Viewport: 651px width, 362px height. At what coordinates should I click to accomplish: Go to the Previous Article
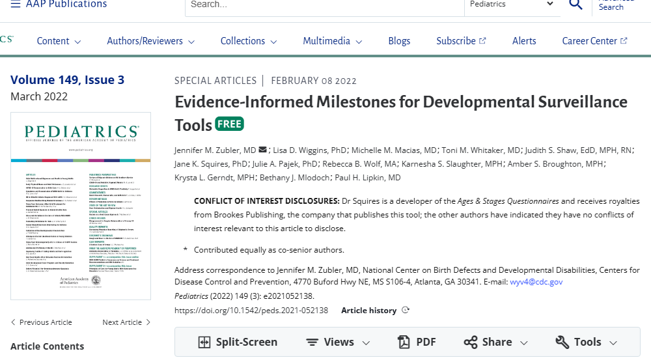(x=41, y=322)
